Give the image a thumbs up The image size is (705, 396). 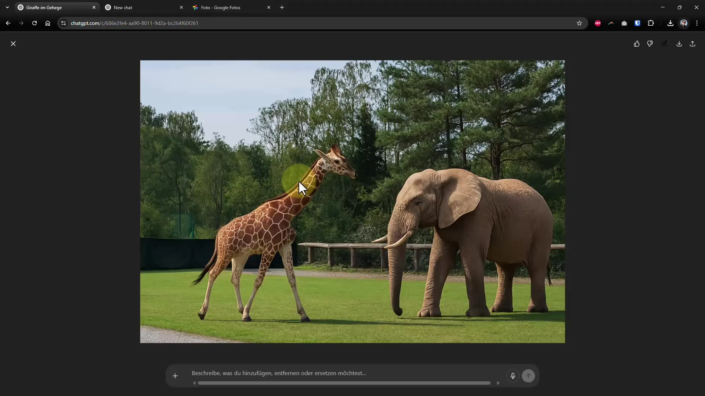point(637,44)
